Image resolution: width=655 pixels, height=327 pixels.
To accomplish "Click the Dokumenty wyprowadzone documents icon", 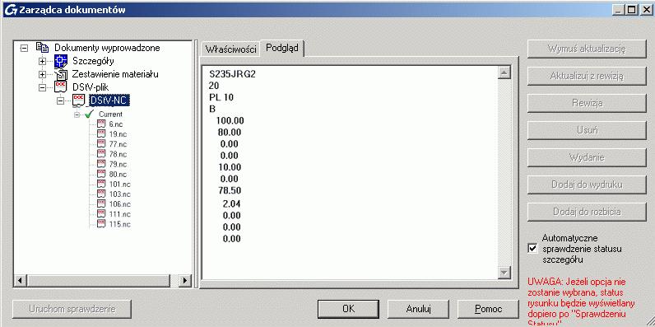I will [42, 47].
